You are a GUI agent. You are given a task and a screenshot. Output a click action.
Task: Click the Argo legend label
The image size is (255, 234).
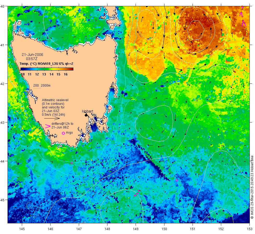(x=69, y=133)
